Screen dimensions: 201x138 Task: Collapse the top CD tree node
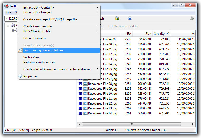(x=8, y=26)
